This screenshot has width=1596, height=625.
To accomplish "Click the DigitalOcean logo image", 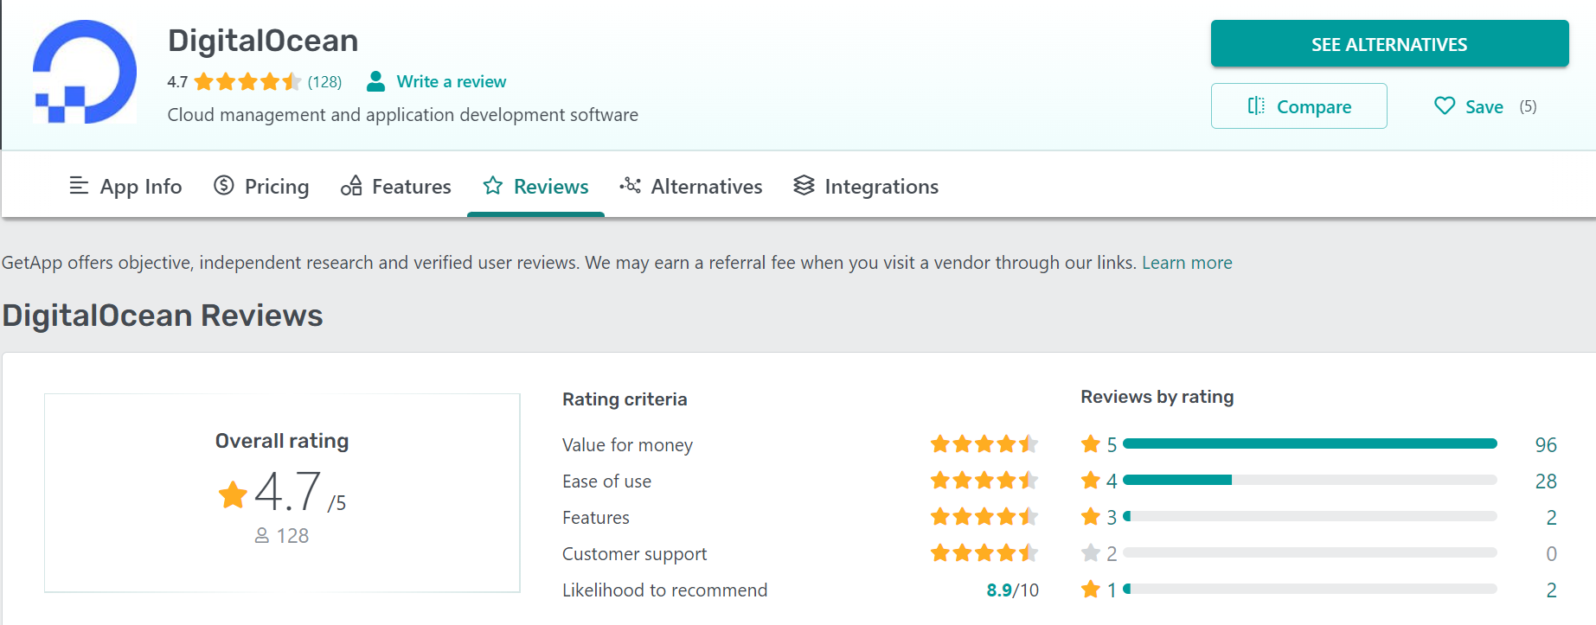I will 84,72.
